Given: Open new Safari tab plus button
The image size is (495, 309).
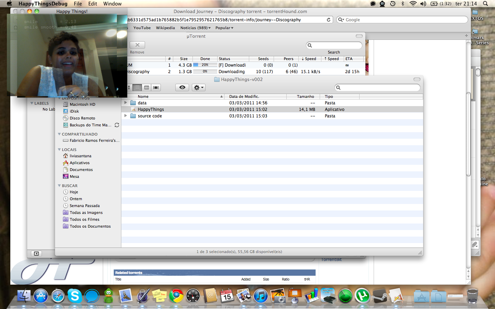Looking at the screenshot, I should pyautogui.click(x=466, y=36).
